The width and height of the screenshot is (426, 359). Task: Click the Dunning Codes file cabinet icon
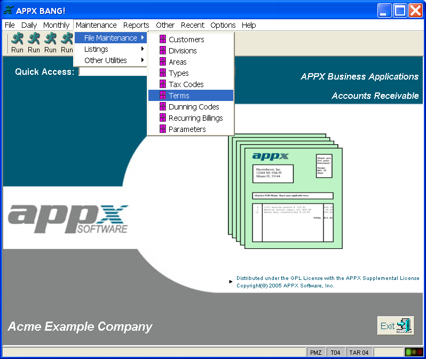tap(162, 107)
